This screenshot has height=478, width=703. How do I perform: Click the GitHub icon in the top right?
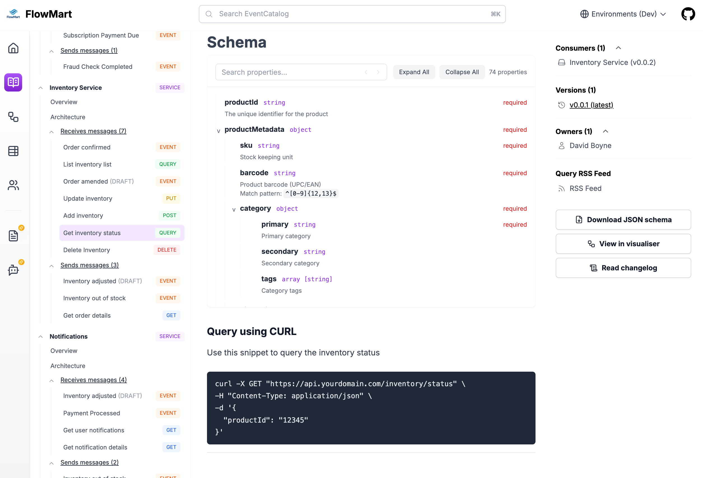coord(688,14)
